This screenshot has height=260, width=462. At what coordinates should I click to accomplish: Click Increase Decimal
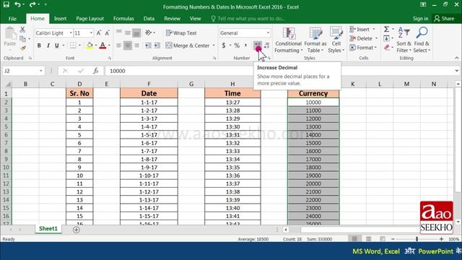[258, 45]
